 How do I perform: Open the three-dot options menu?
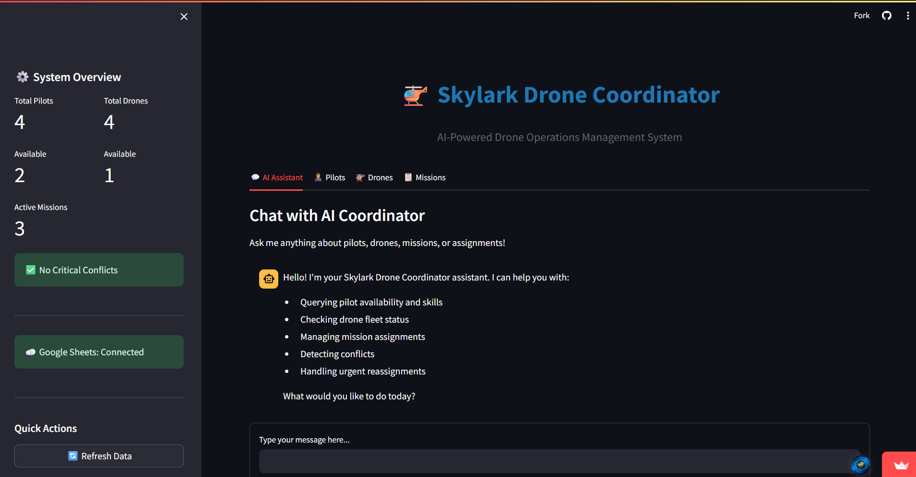(x=907, y=15)
